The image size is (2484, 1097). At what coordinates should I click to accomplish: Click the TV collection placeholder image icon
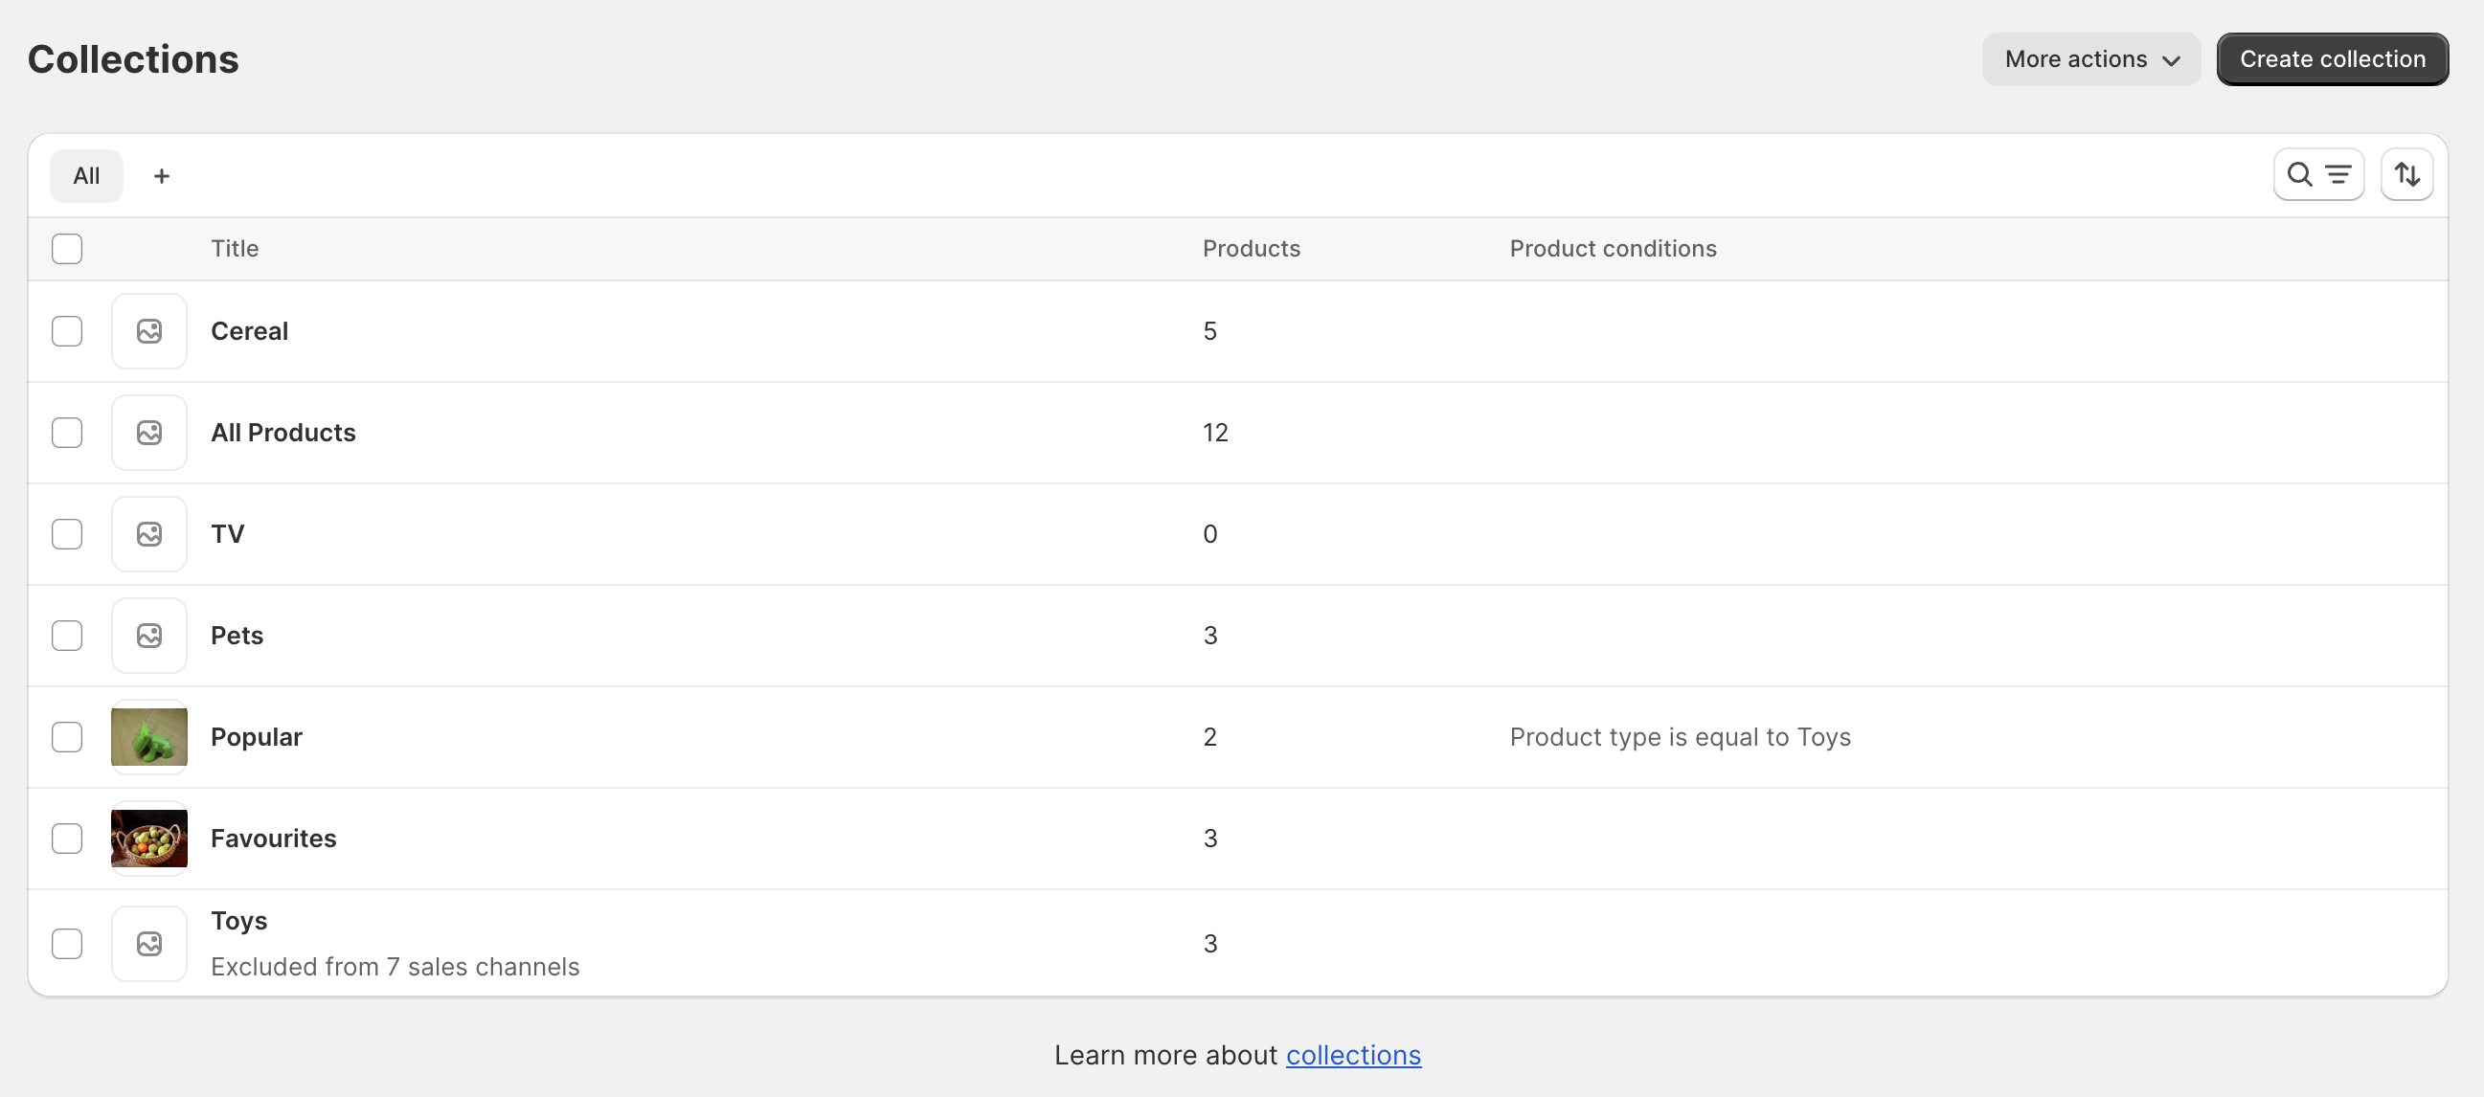148,533
